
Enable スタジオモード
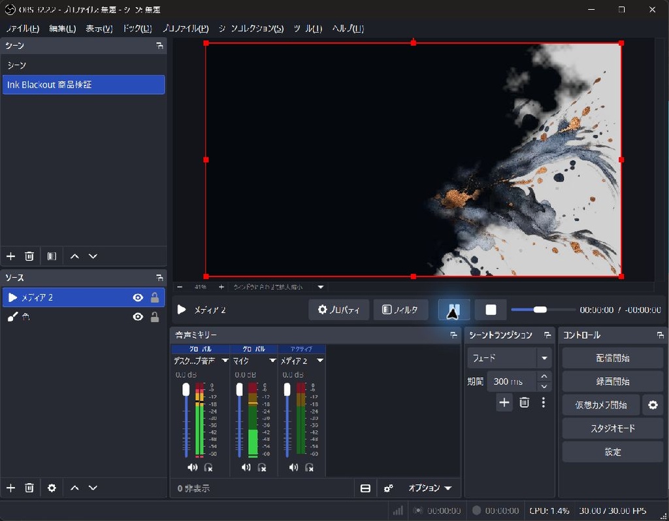612,428
